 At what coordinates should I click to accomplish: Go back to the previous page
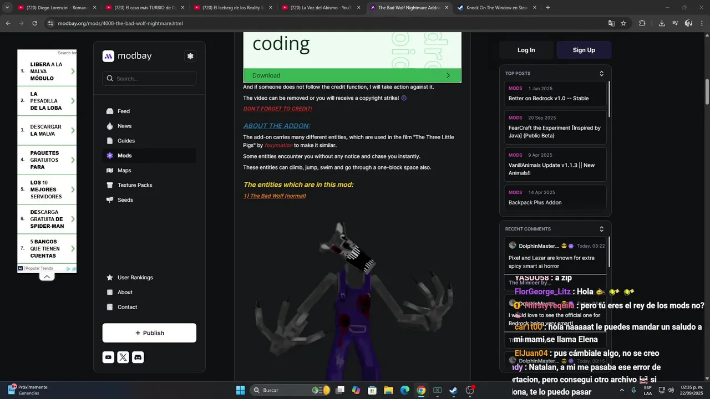coord(8,23)
